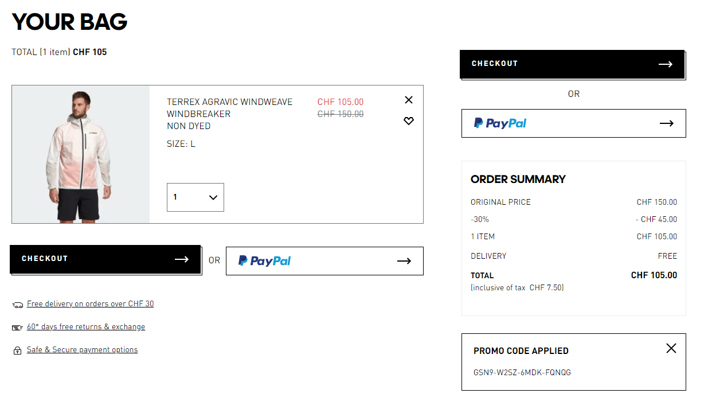The width and height of the screenshot is (708, 401).
Task: Click the top right Checkout button
Action: point(572,64)
